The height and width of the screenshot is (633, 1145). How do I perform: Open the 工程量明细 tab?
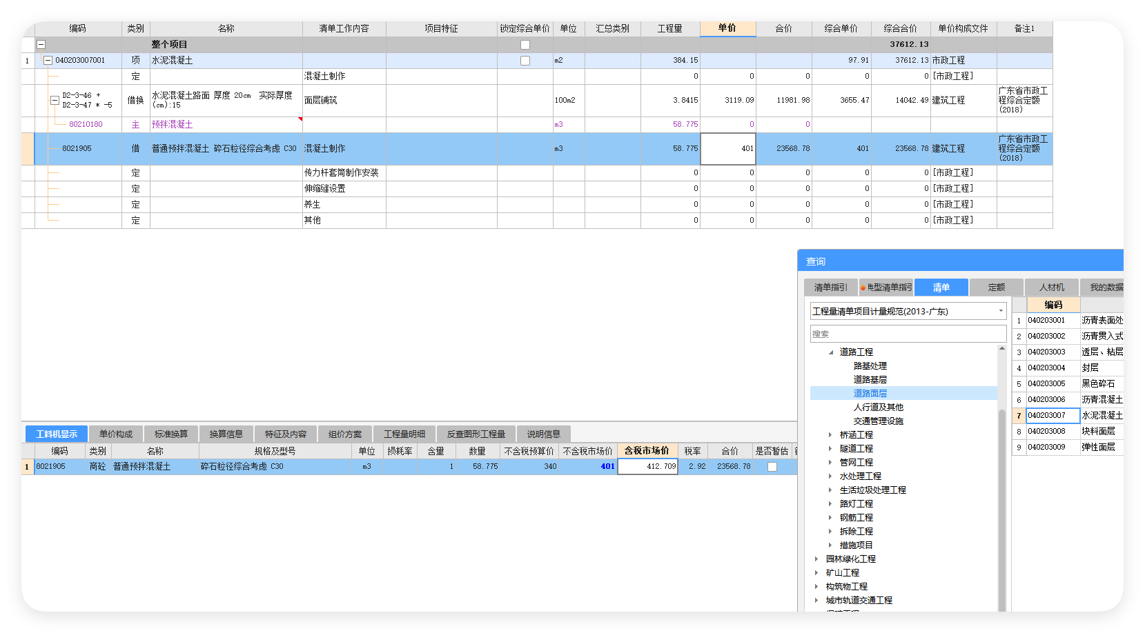pos(404,434)
